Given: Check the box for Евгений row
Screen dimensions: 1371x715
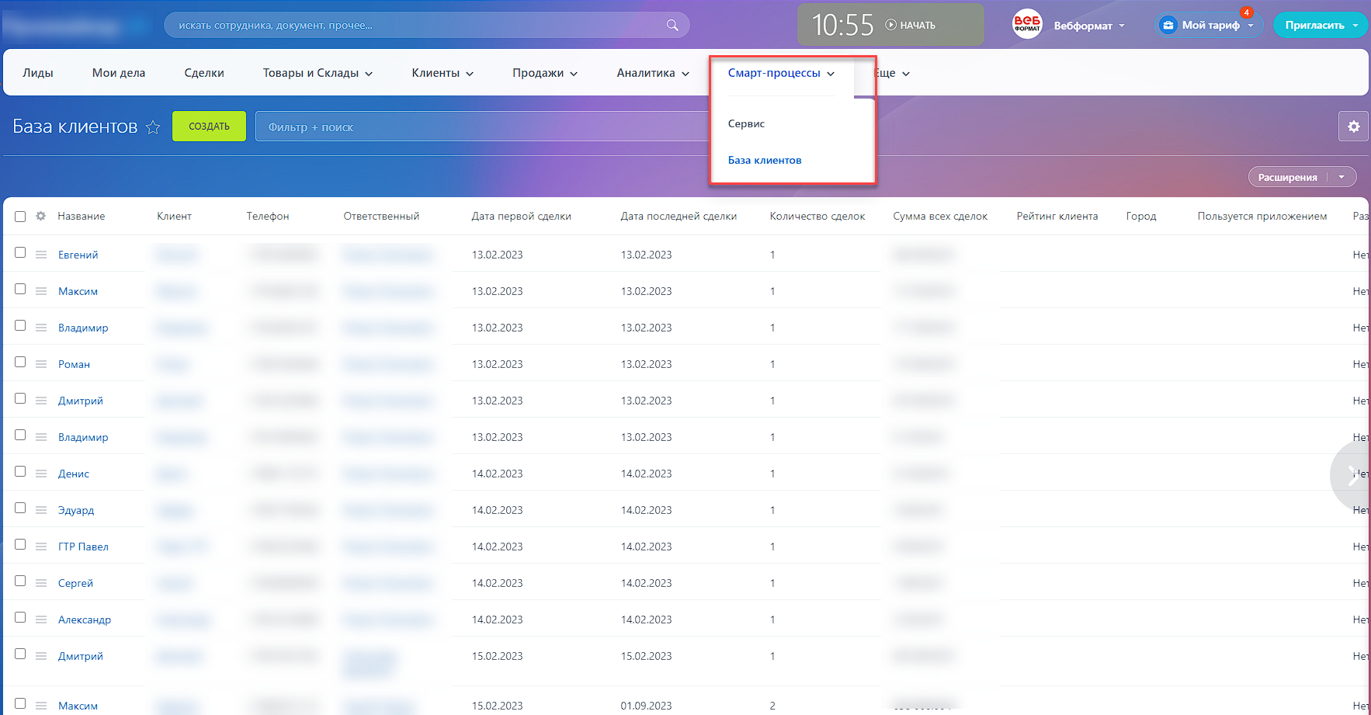Looking at the screenshot, I should [x=20, y=252].
